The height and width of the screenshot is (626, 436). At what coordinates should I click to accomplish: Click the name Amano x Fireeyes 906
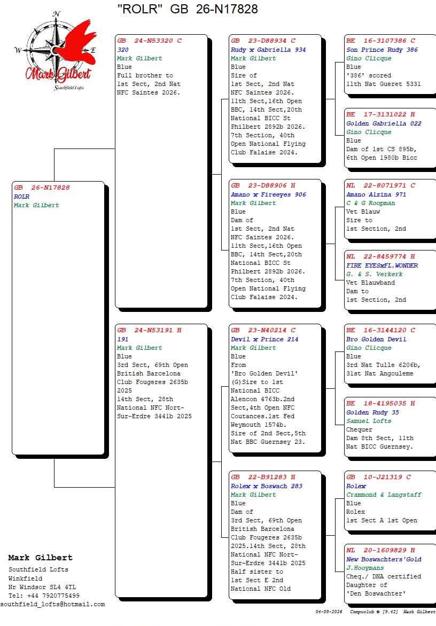tap(268, 194)
